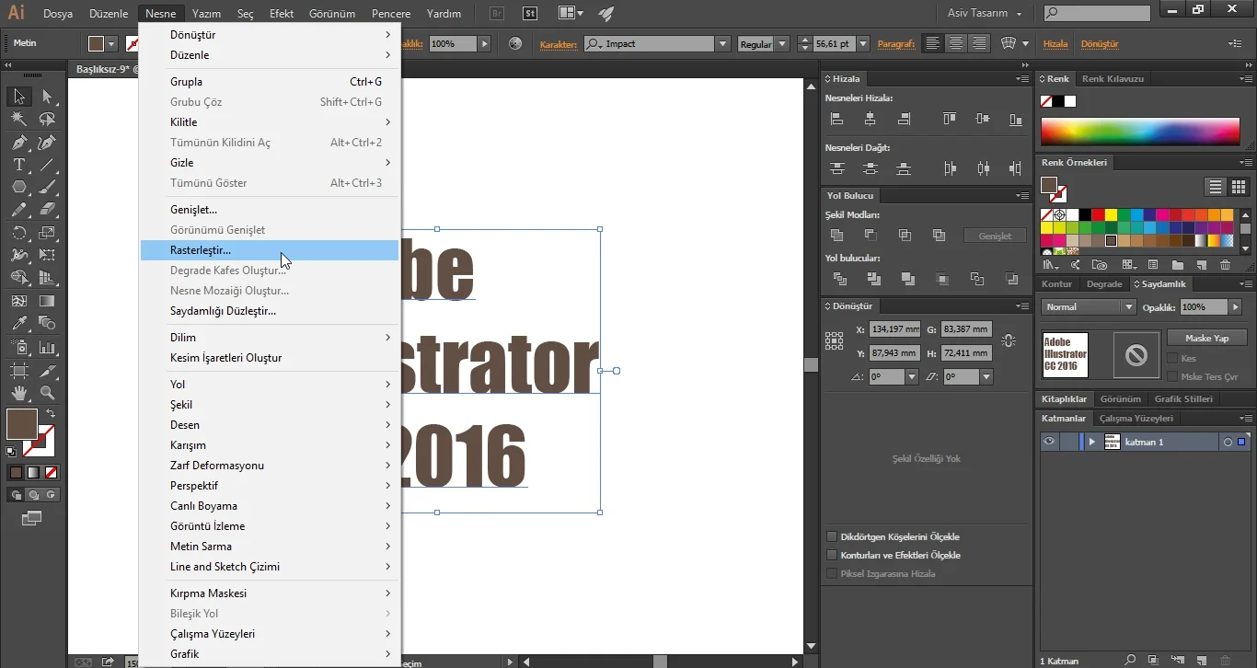The image size is (1257, 668).
Task: Select the Eraser tool
Action: coord(47,210)
